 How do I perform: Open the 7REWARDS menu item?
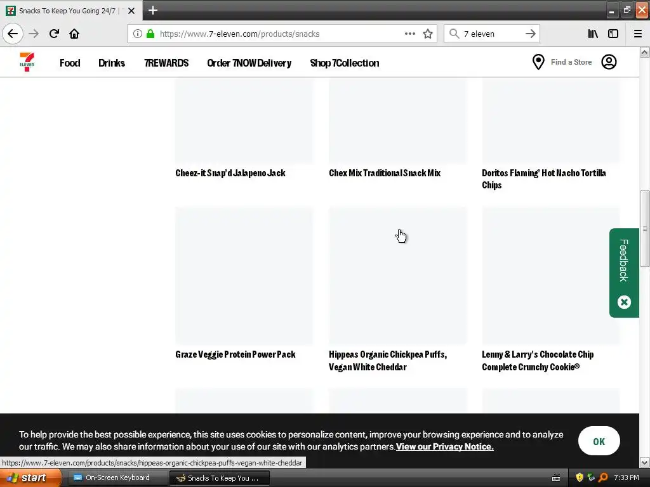[166, 63]
